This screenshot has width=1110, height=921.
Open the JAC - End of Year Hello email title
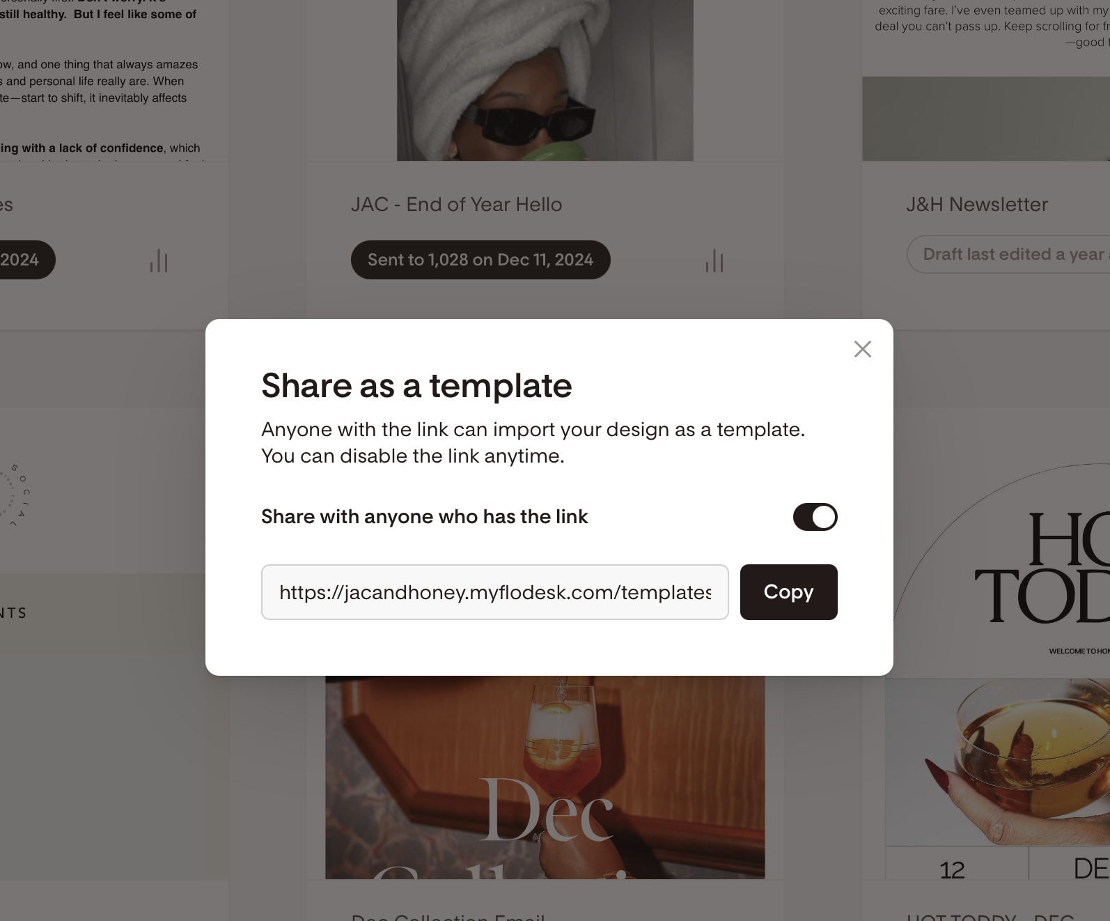456,204
